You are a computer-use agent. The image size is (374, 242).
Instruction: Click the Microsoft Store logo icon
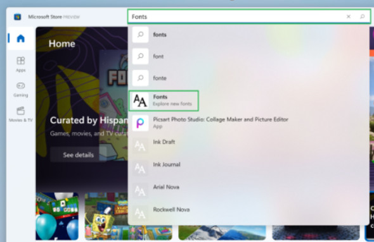click(x=17, y=17)
